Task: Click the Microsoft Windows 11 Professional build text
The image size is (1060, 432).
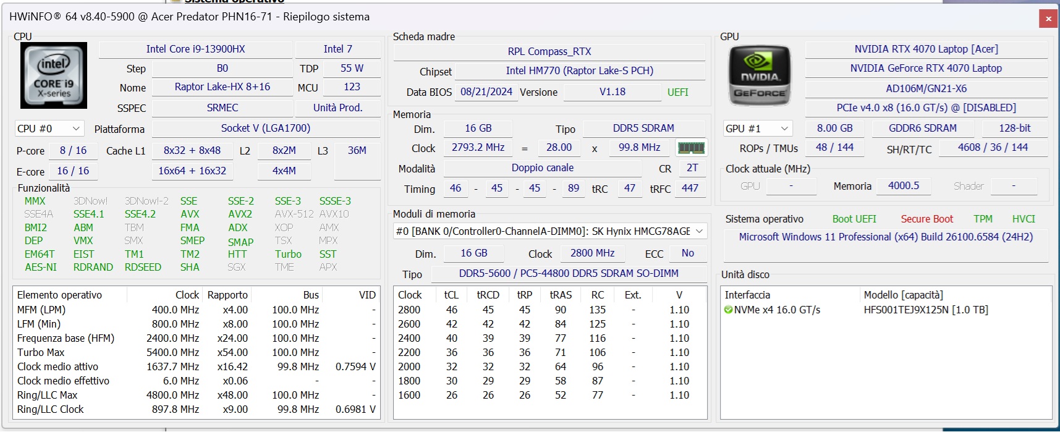Action: click(886, 237)
